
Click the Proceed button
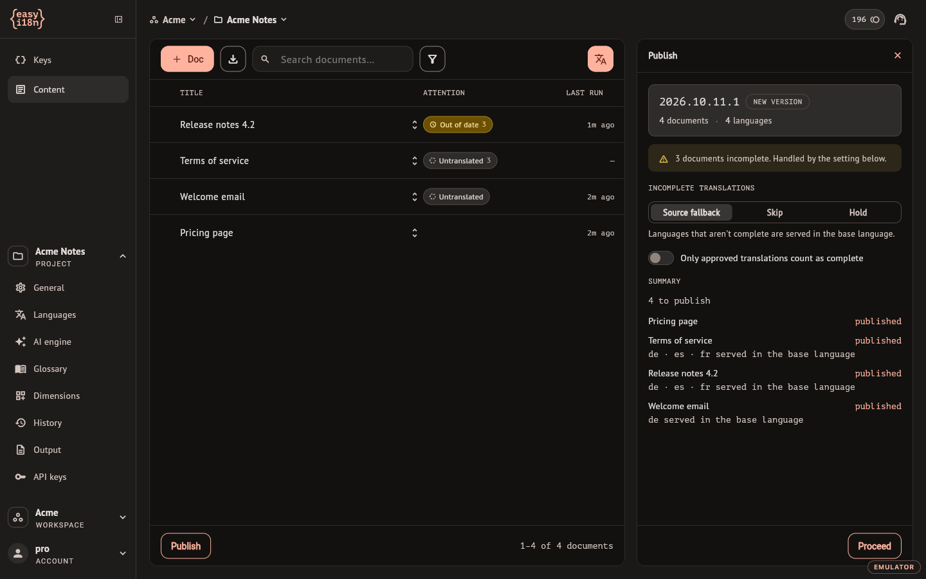(x=875, y=546)
